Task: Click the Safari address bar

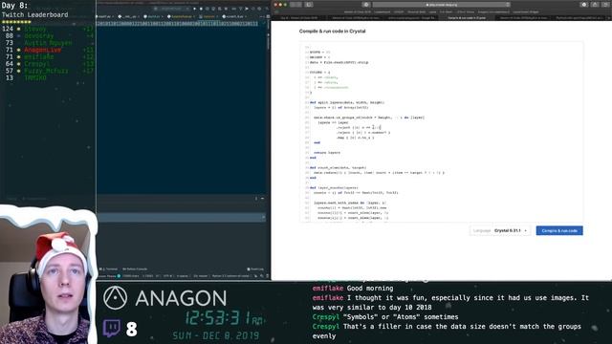Action: click(441, 5)
